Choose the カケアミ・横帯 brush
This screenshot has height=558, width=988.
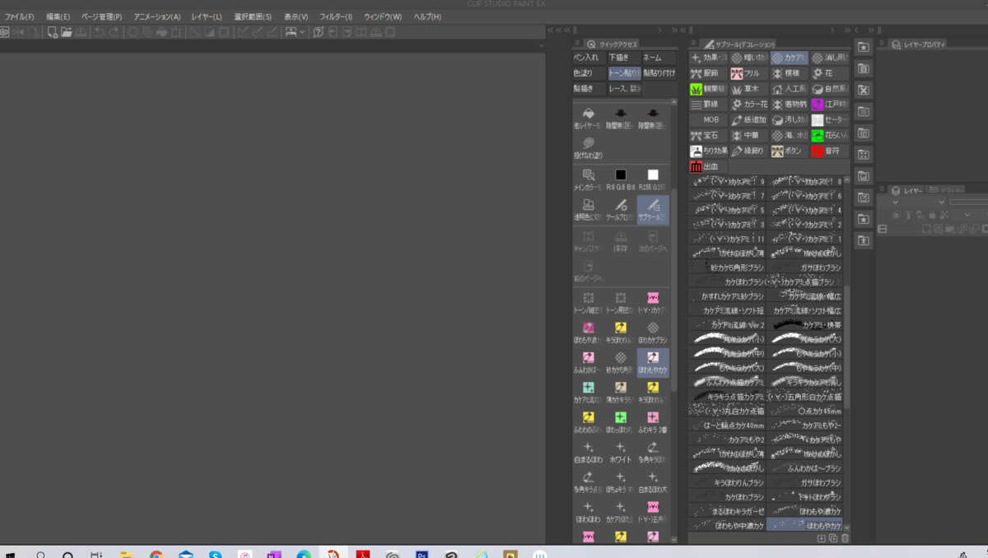pos(804,325)
